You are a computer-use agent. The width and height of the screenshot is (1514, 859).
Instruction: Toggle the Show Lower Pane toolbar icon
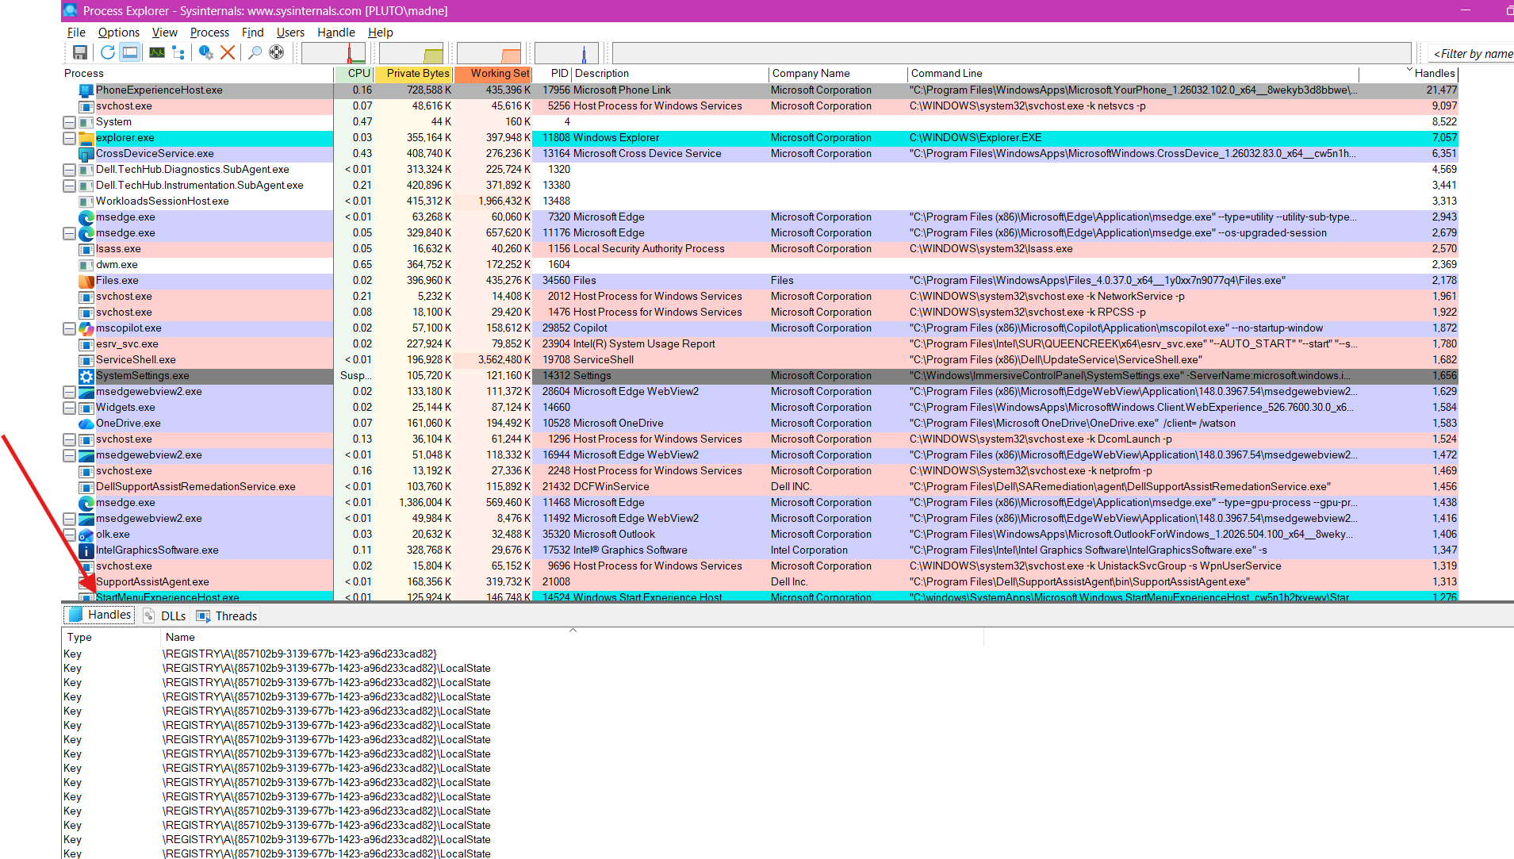130,52
